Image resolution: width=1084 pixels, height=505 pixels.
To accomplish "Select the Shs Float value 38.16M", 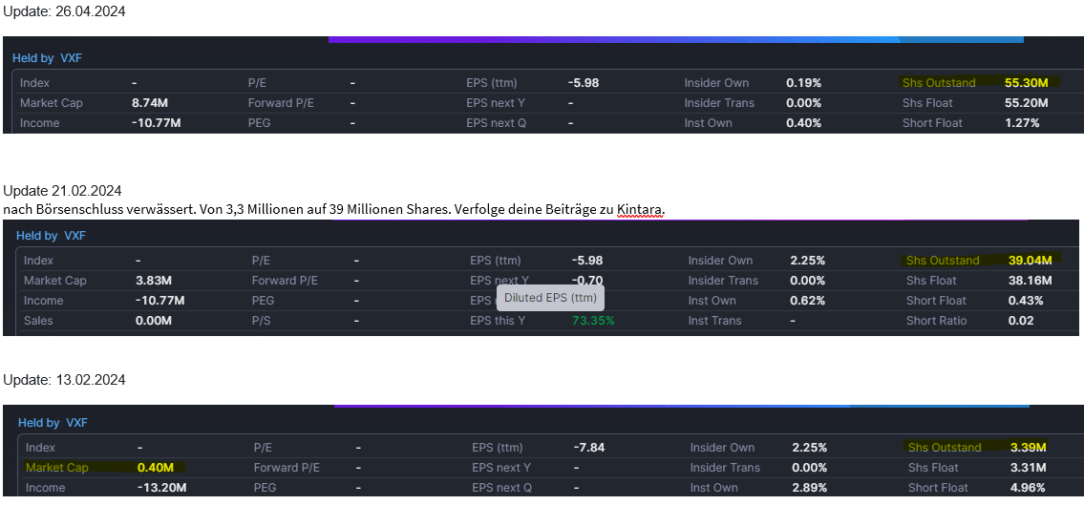I will tap(1031, 281).
